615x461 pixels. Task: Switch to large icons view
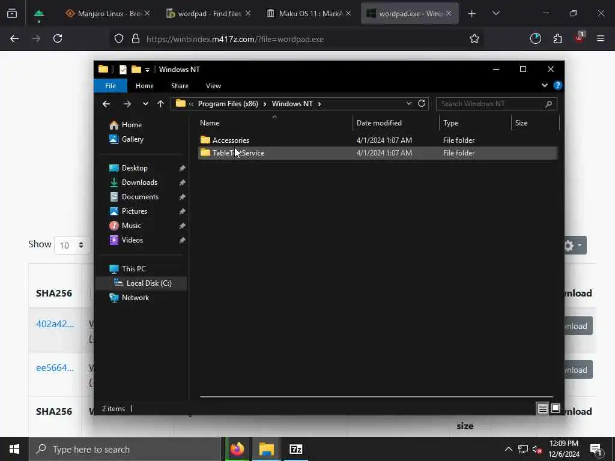click(x=556, y=408)
